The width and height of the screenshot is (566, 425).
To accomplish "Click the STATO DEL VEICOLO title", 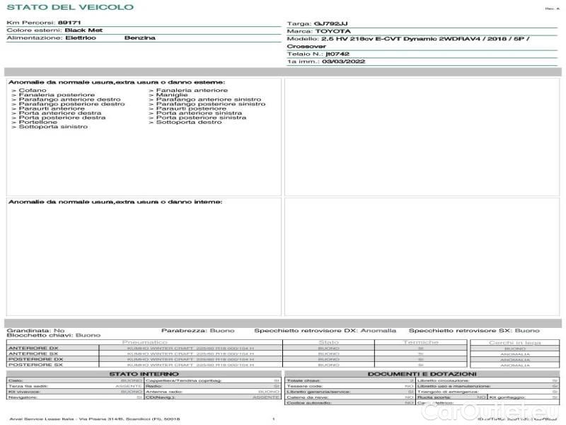I will point(69,7).
